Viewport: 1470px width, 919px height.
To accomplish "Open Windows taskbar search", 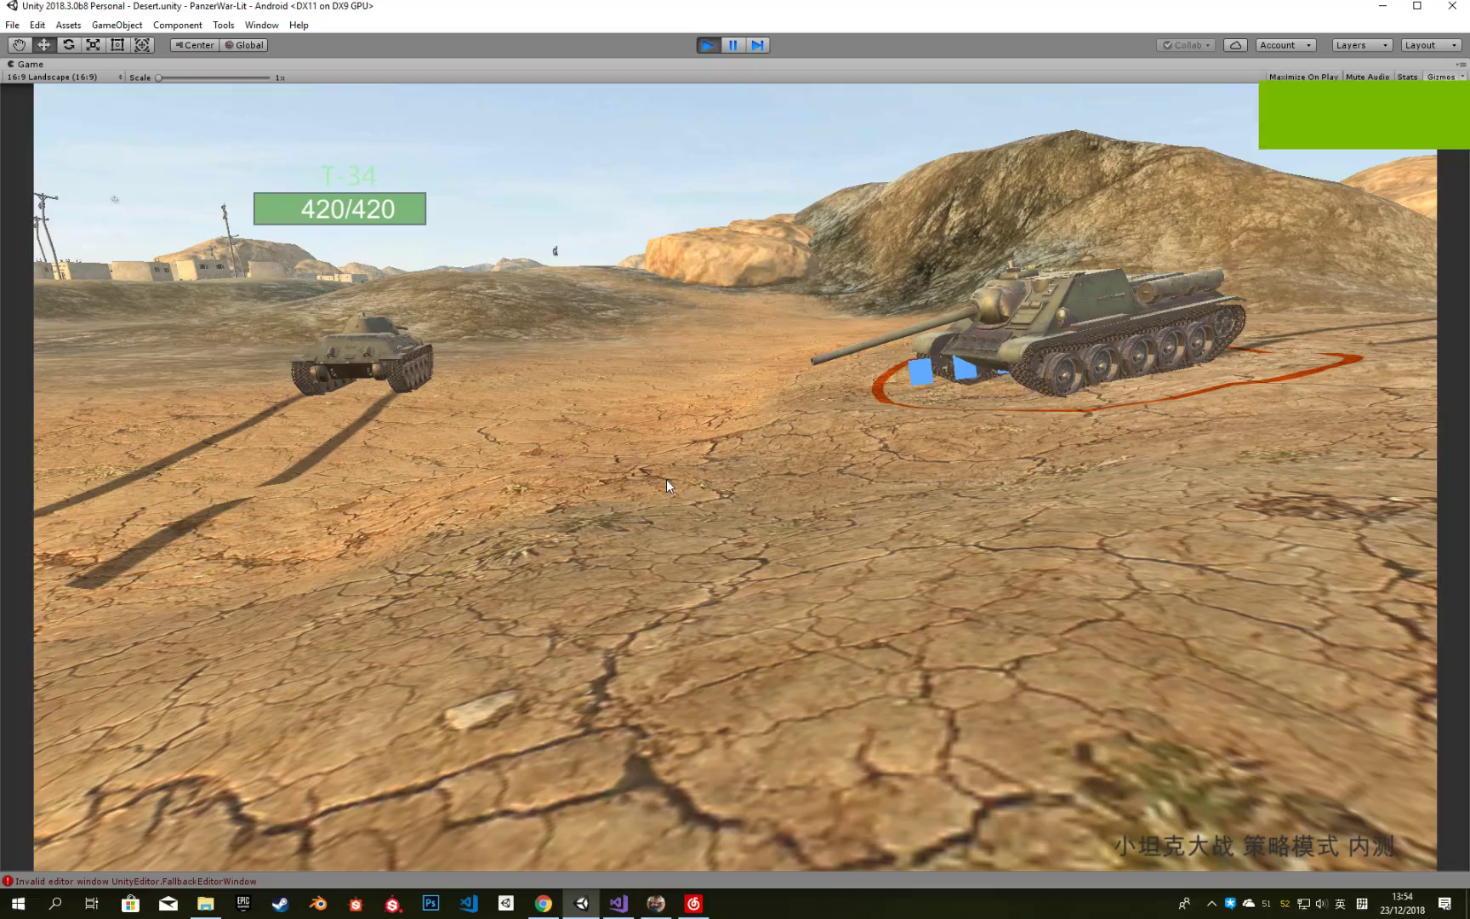I will pyautogui.click(x=55, y=904).
